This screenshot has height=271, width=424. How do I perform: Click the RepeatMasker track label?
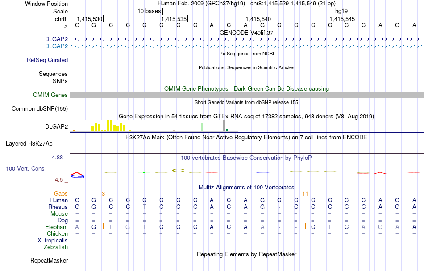(x=49, y=261)
